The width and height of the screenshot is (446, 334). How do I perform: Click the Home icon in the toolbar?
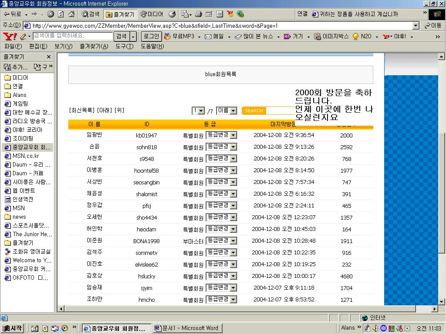coord(71,14)
